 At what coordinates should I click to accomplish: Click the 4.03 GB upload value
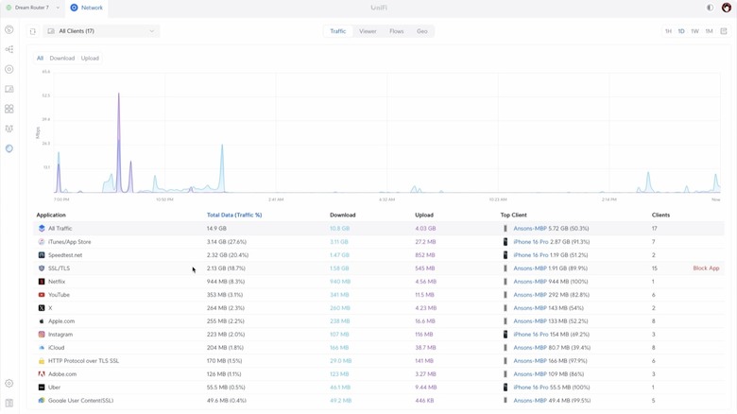pos(425,228)
